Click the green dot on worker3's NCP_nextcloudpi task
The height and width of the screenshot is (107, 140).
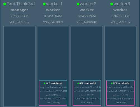pyautogui.click(x=112, y=83)
